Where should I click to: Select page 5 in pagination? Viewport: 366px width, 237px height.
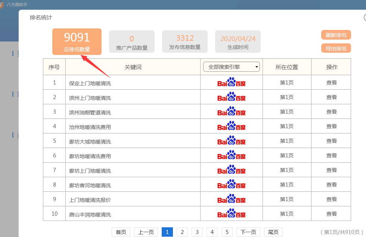tap(227, 232)
